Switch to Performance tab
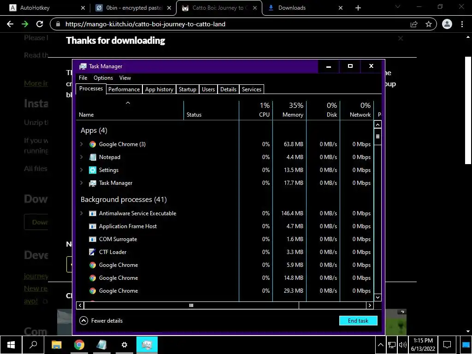The width and height of the screenshot is (472, 354). 124,89
